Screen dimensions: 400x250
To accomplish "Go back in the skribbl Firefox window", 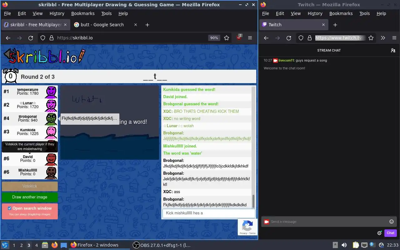I will pos(8,38).
